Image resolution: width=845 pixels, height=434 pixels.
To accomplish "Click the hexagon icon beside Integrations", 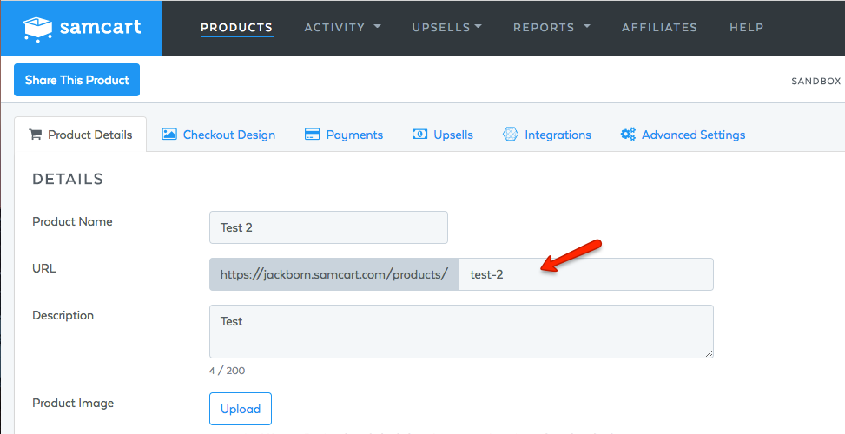I will pyautogui.click(x=511, y=134).
